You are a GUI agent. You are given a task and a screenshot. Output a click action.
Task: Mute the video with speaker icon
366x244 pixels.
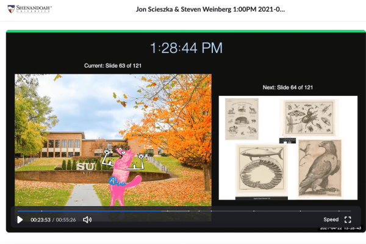point(87,220)
